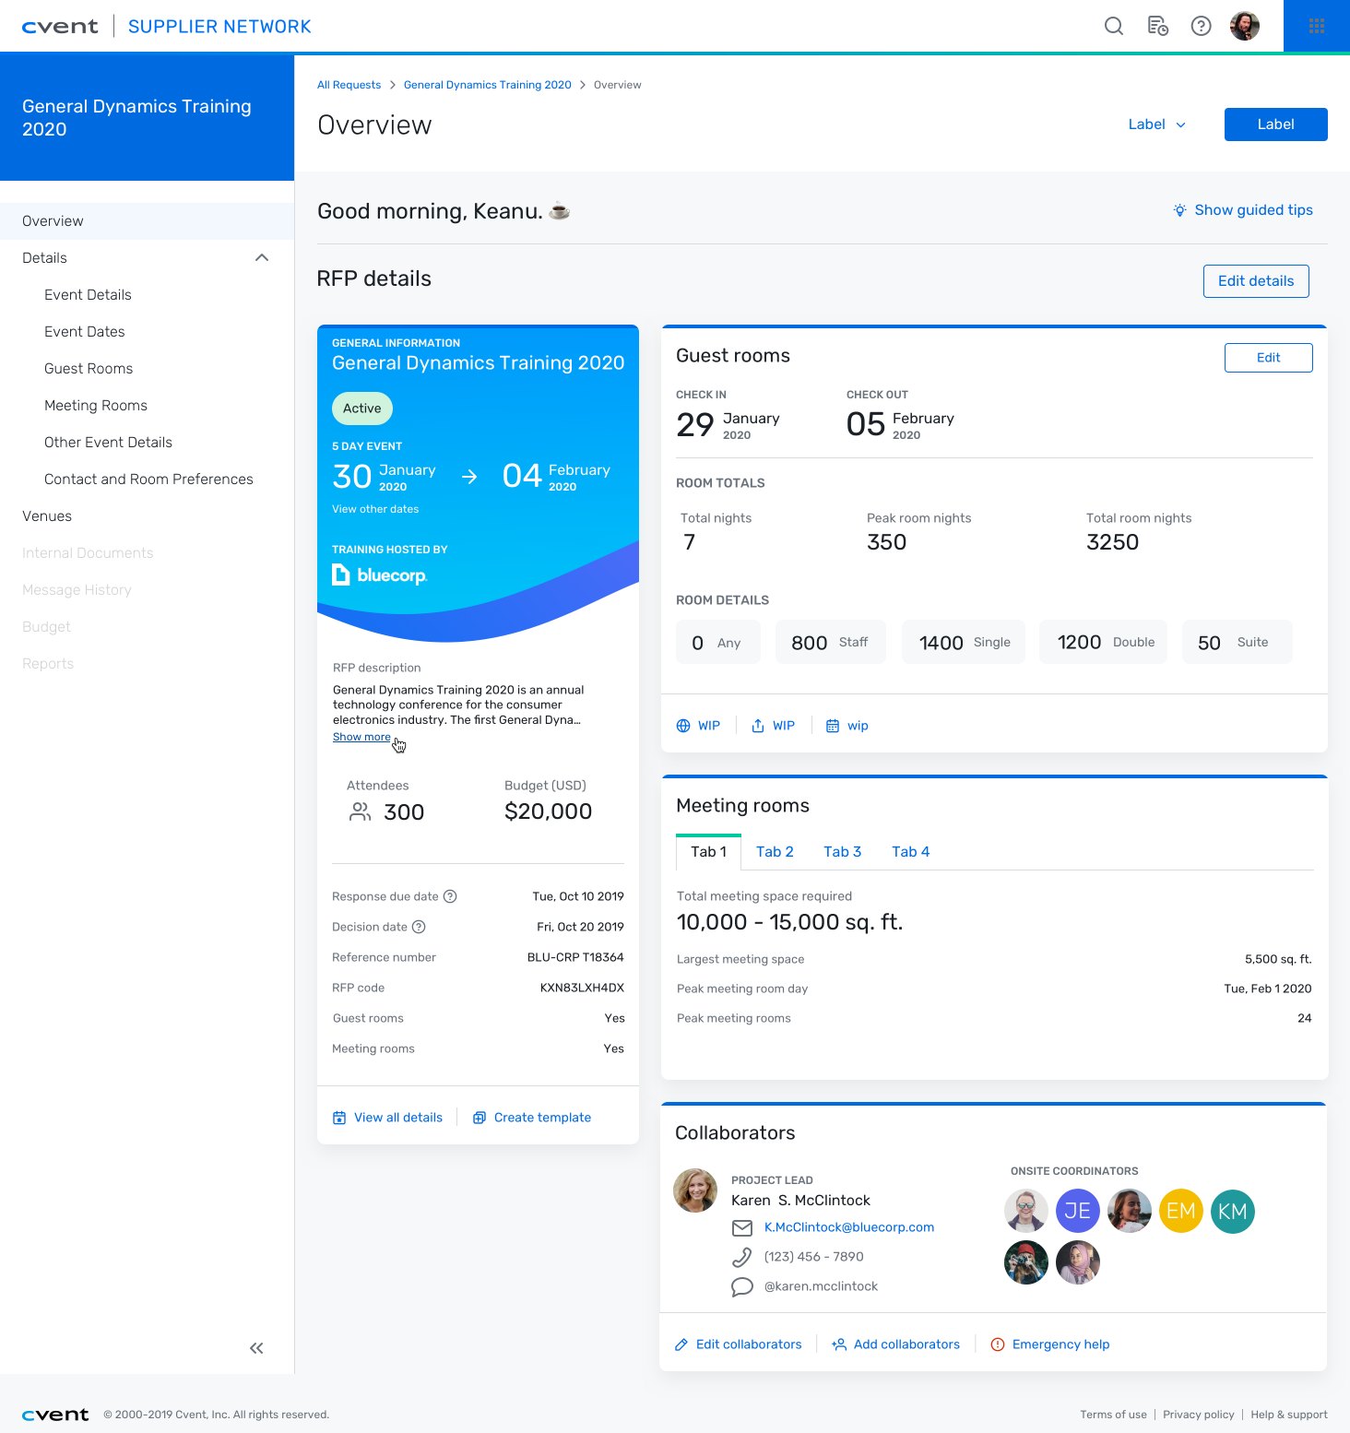Viewport: 1350px width, 1433px height.
Task: Click Edit button in Guest rooms
Action: pyautogui.click(x=1269, y=358)
